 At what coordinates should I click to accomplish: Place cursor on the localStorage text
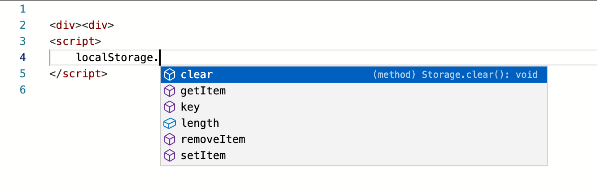tap(114, 58)
